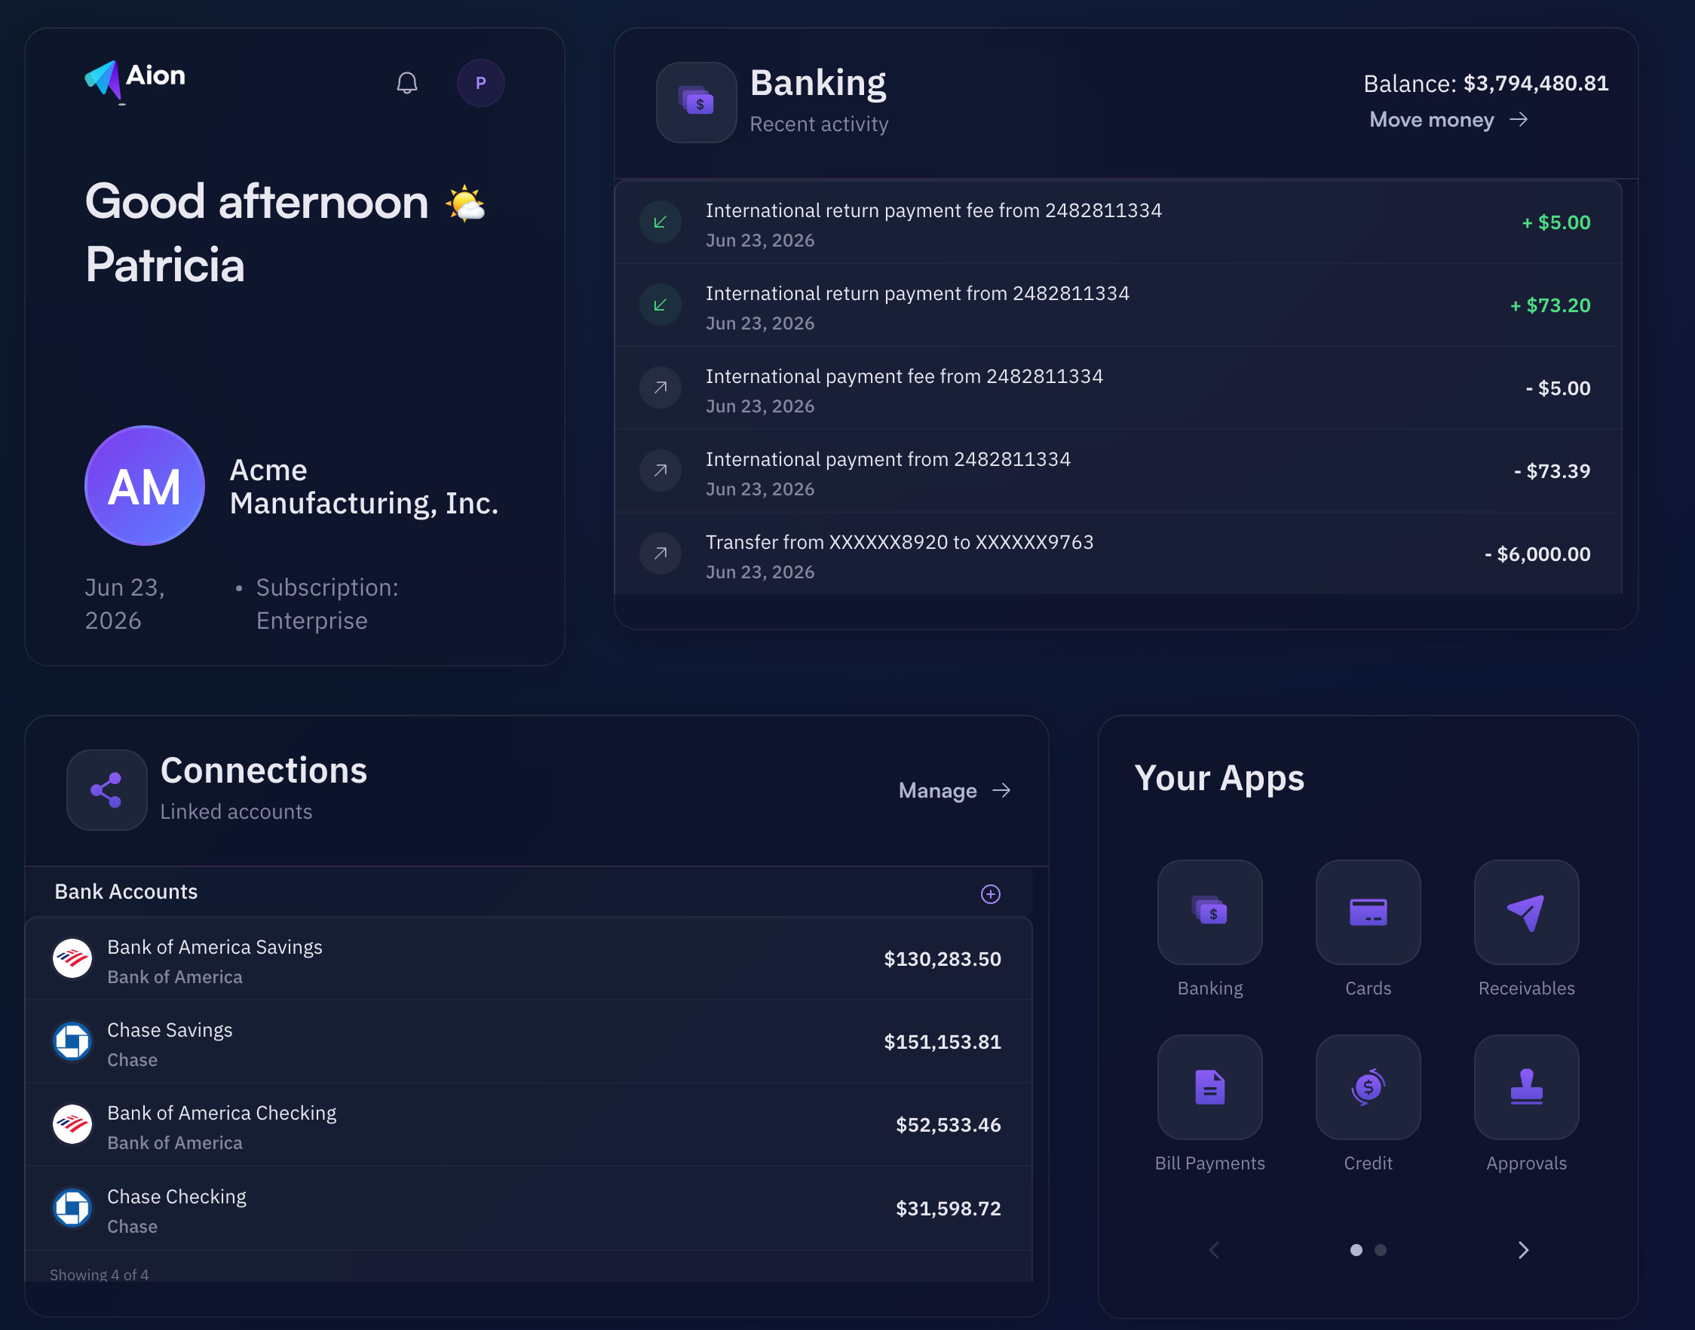Click the + $73.20 amount
The height and width of the screenshot is (1330, 1695).
(1549, 305)
